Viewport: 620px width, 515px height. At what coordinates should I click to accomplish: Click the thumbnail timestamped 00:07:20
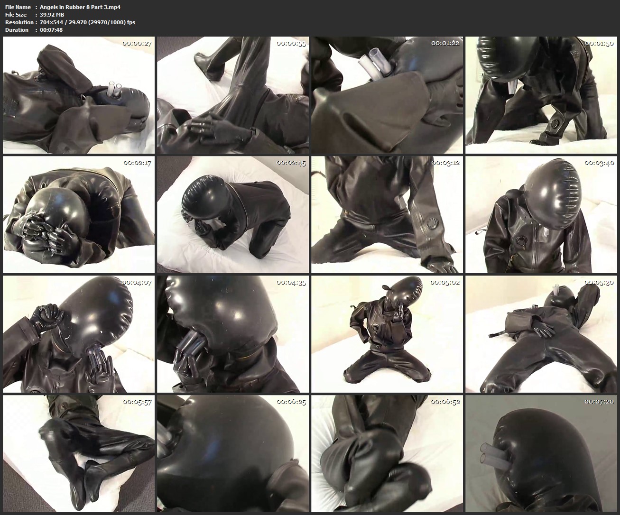click(x=541, y=454)
